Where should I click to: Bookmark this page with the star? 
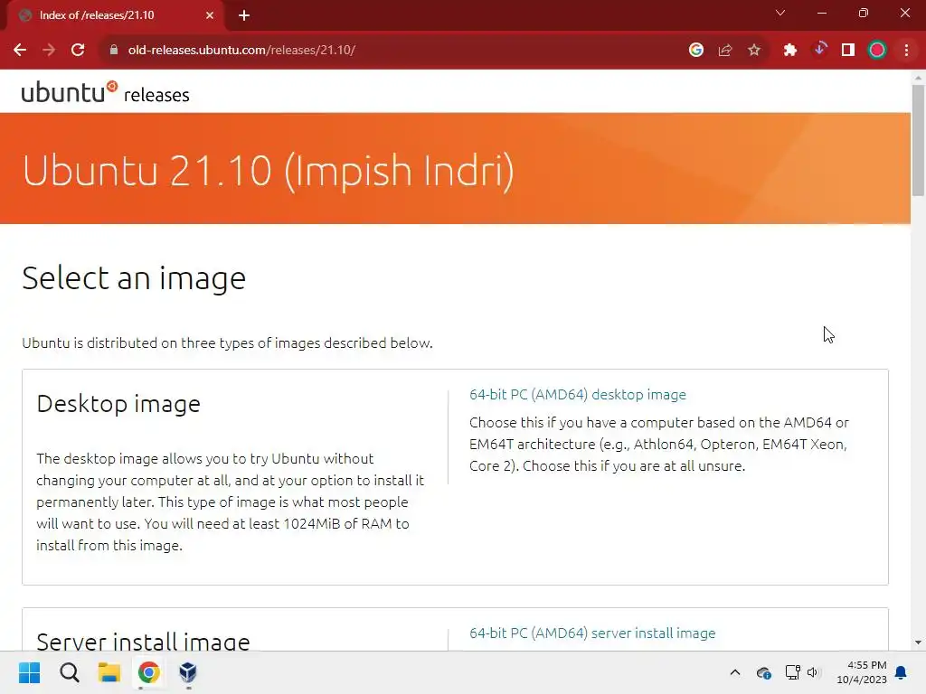pos(754,51)
